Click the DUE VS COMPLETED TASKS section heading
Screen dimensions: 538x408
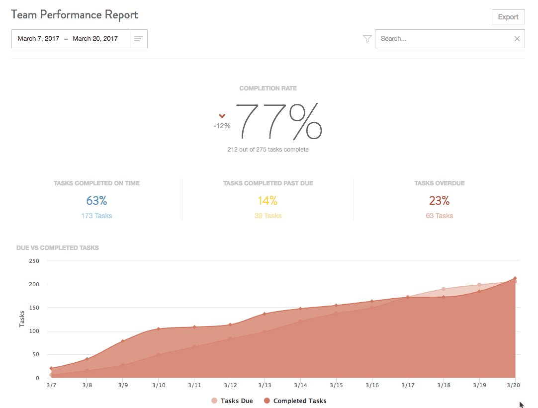tap(57, 247)
